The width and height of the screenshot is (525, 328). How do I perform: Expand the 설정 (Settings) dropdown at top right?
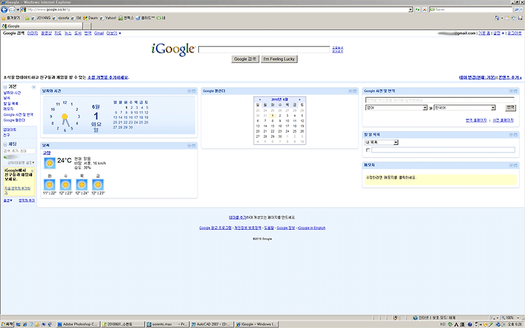499,33
